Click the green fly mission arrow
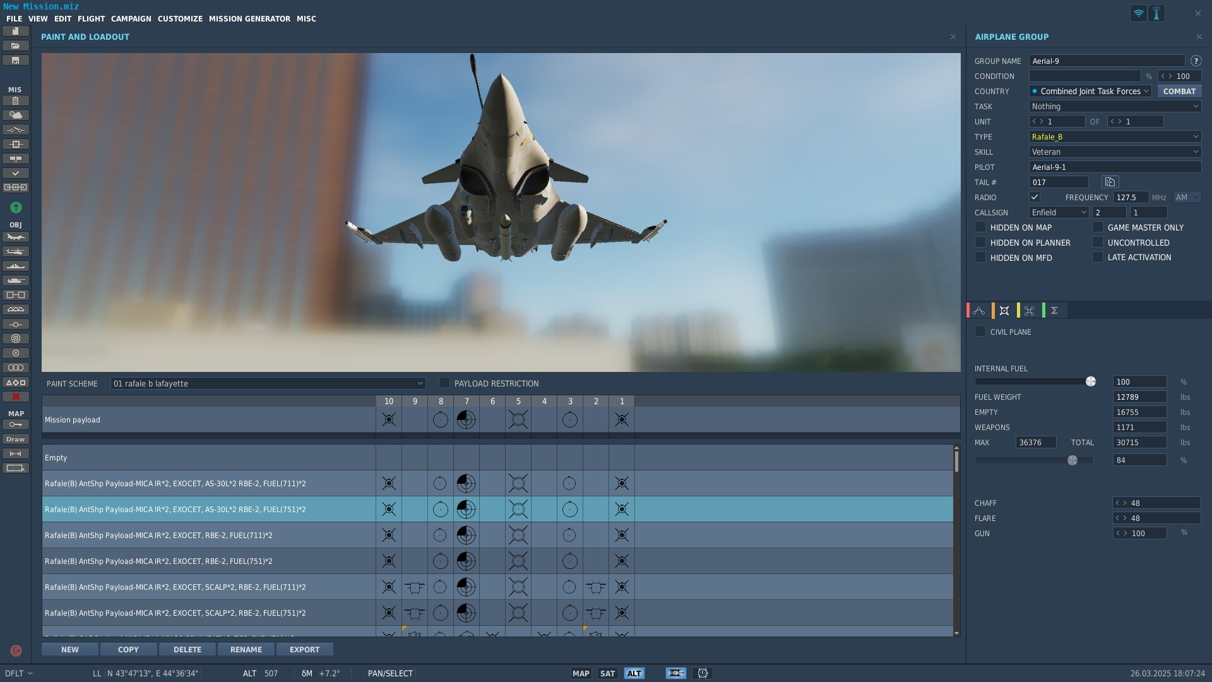 (16, 207)
